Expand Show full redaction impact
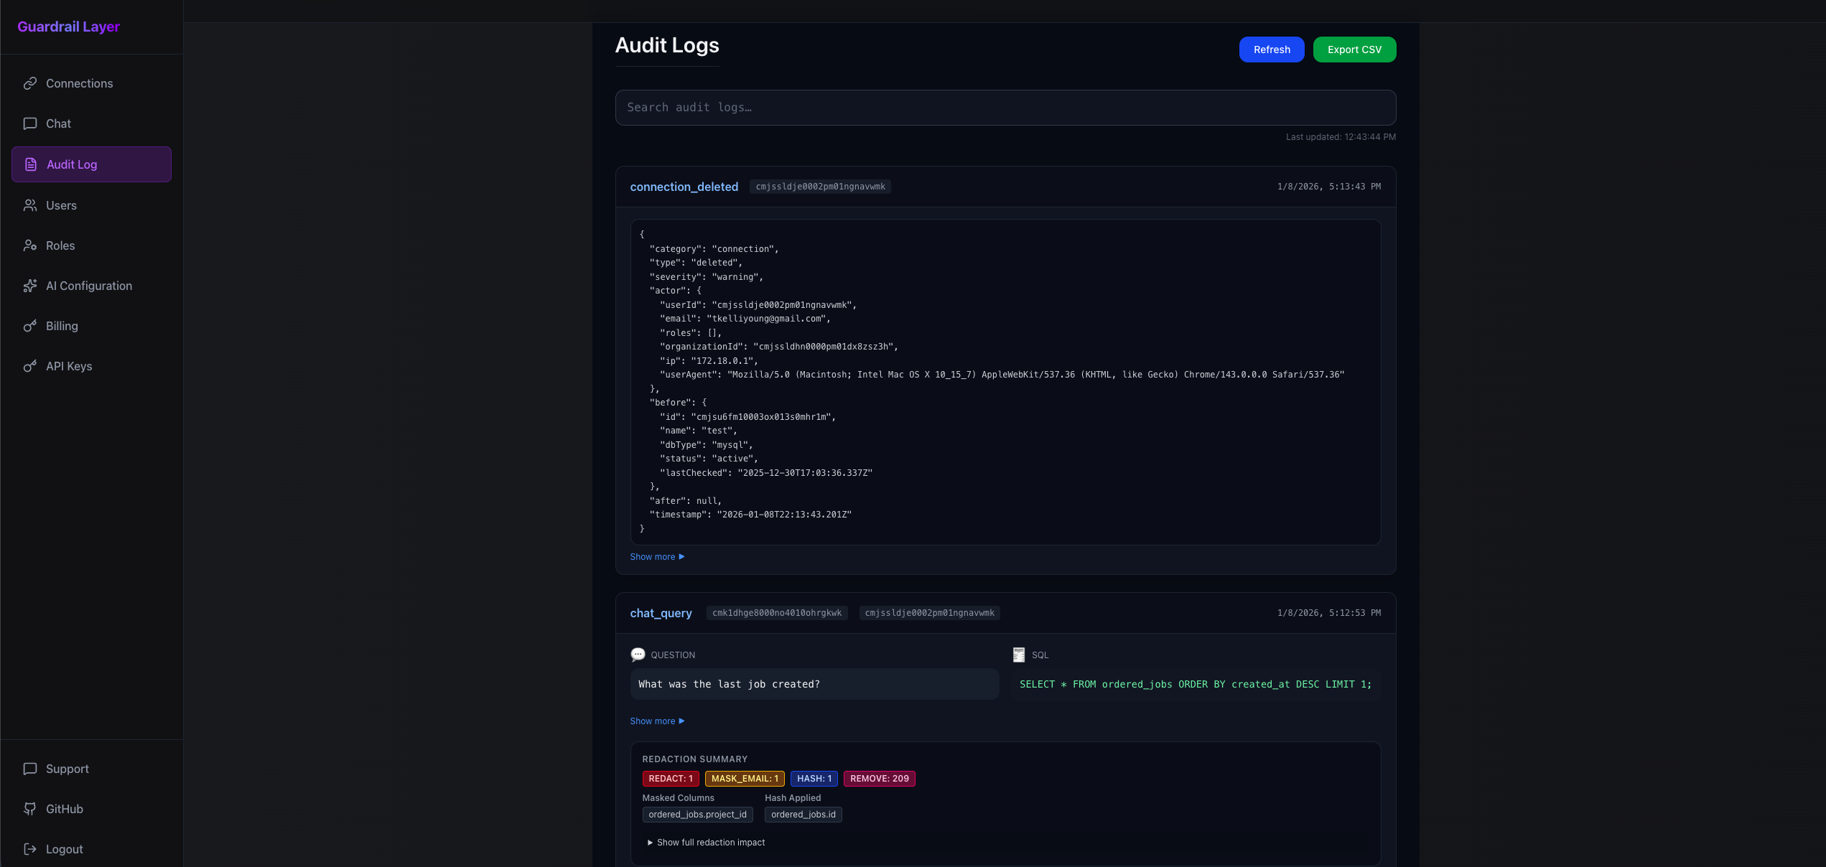 tap(707, 843)
